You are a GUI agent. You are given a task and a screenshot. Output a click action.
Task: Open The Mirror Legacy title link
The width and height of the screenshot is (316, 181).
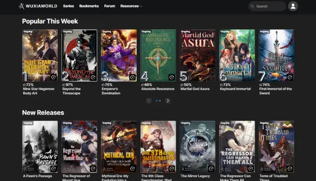tap(195, 176)
